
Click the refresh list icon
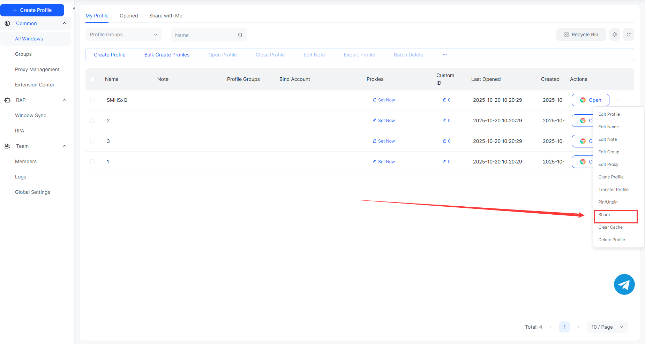point(628,35)
